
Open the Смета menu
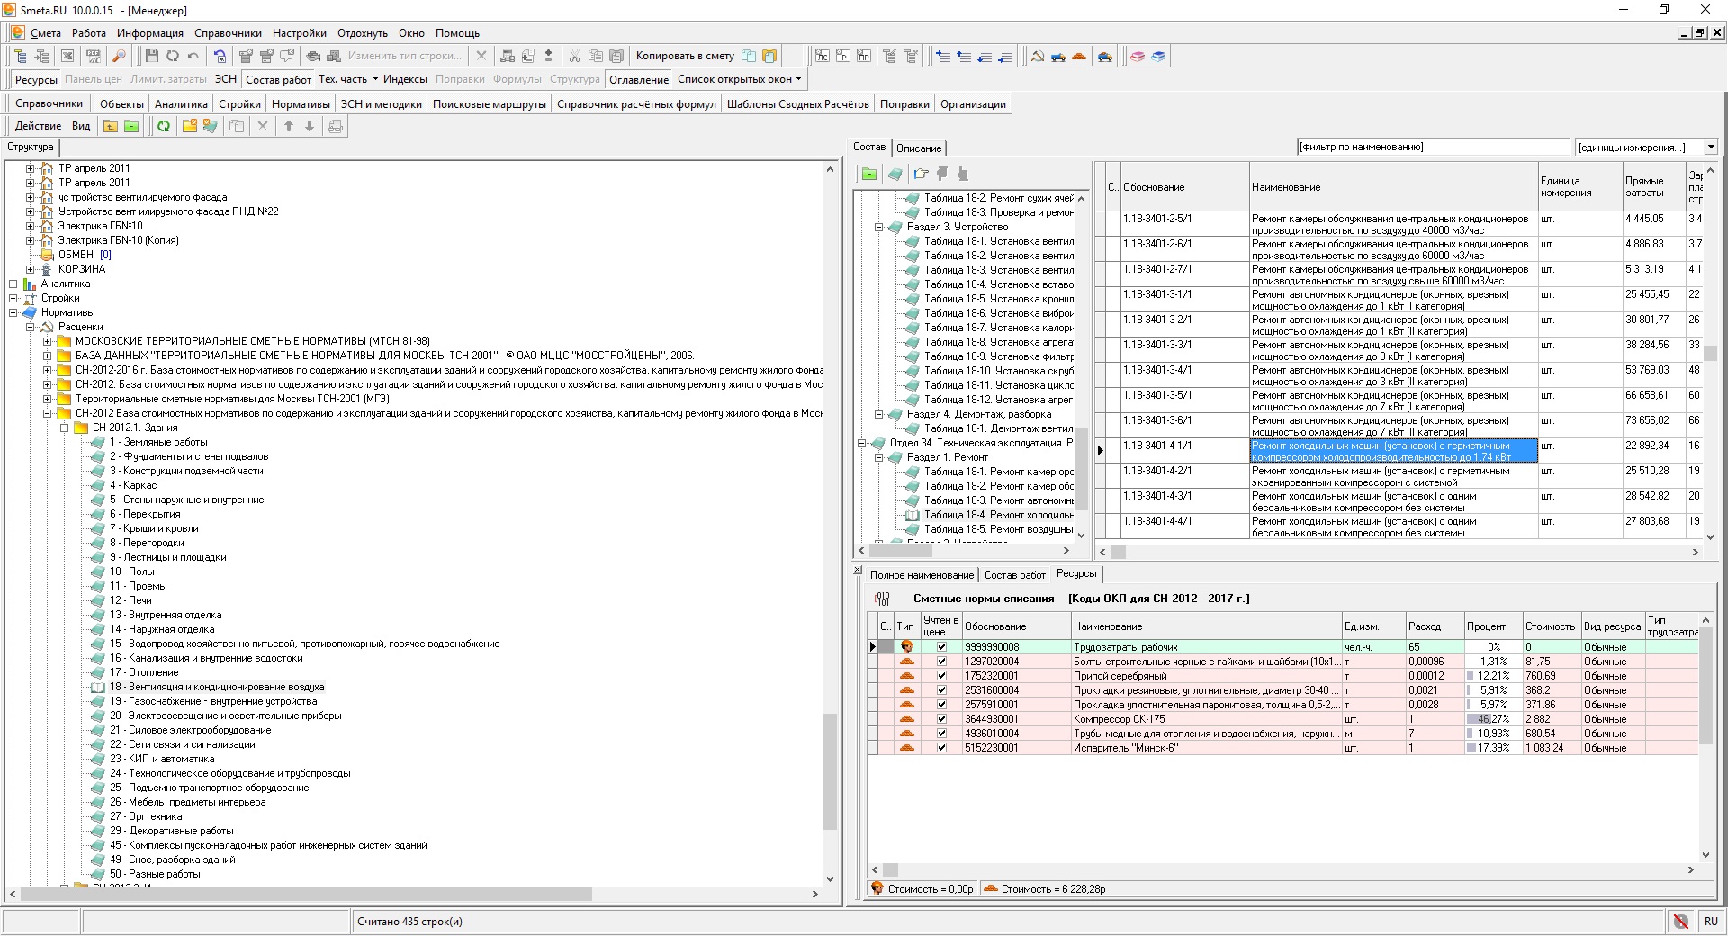[x=45, y=33]
